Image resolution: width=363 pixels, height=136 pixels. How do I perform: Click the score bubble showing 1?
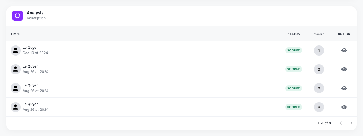tap(319, 50)
